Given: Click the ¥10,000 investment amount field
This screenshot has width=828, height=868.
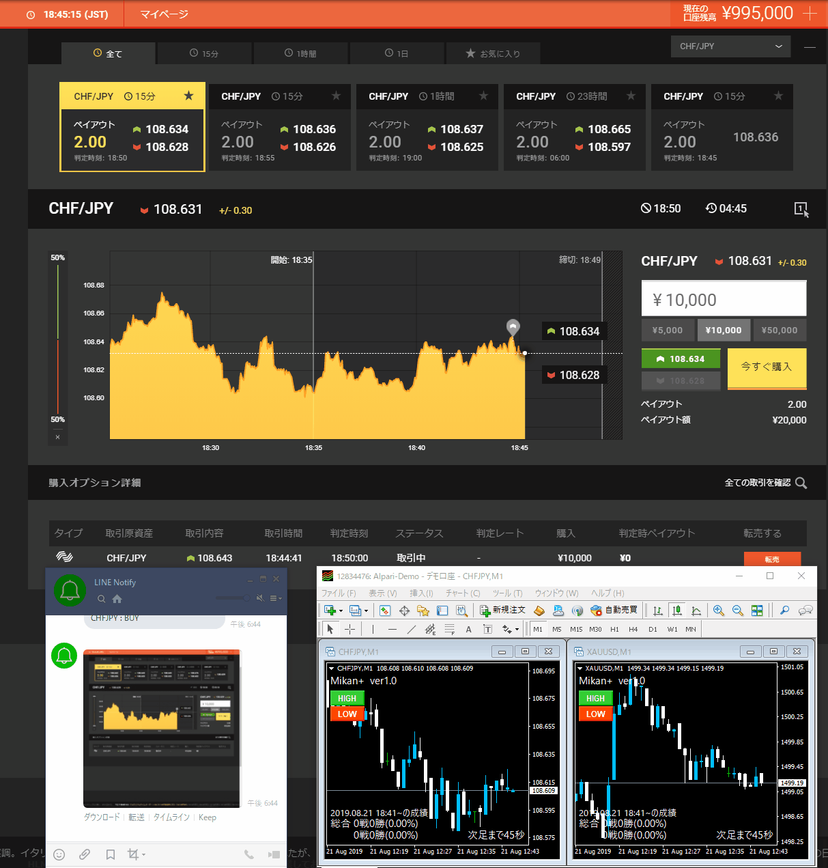Looking at the screenshot, I should click(724, 300).
